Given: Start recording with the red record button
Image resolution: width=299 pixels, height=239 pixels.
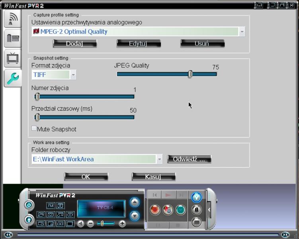Looking at the screenshot, I should pyautogui.click(x=154, y=210).
